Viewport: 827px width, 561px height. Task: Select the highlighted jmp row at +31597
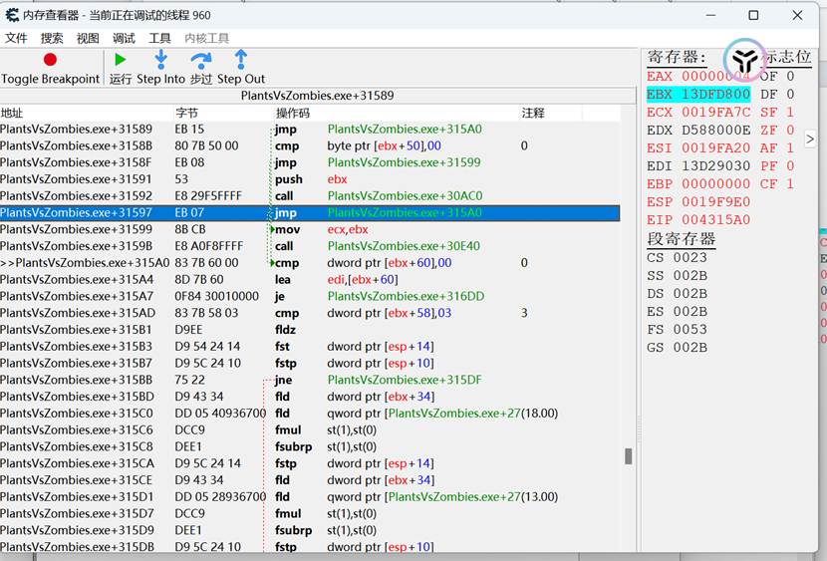(310, 212)
